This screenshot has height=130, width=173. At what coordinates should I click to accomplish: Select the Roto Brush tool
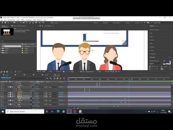(x=40, y=23)
